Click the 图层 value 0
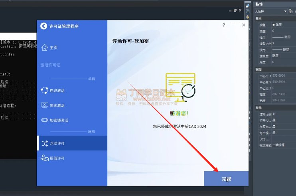The height and width of the screenshot is (196, 296). [x=273, y=31]
